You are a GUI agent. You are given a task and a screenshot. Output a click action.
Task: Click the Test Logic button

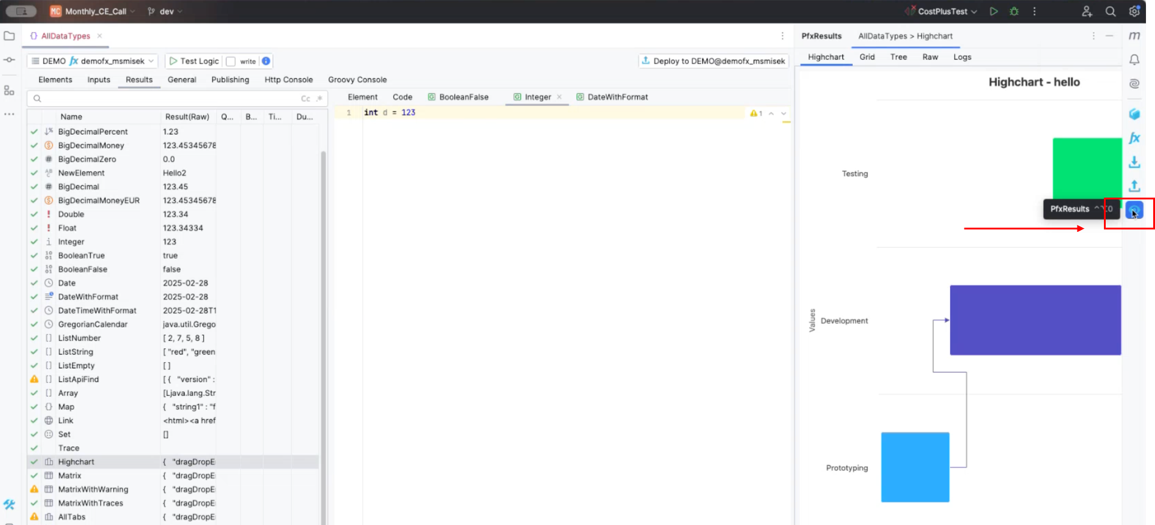194,61
